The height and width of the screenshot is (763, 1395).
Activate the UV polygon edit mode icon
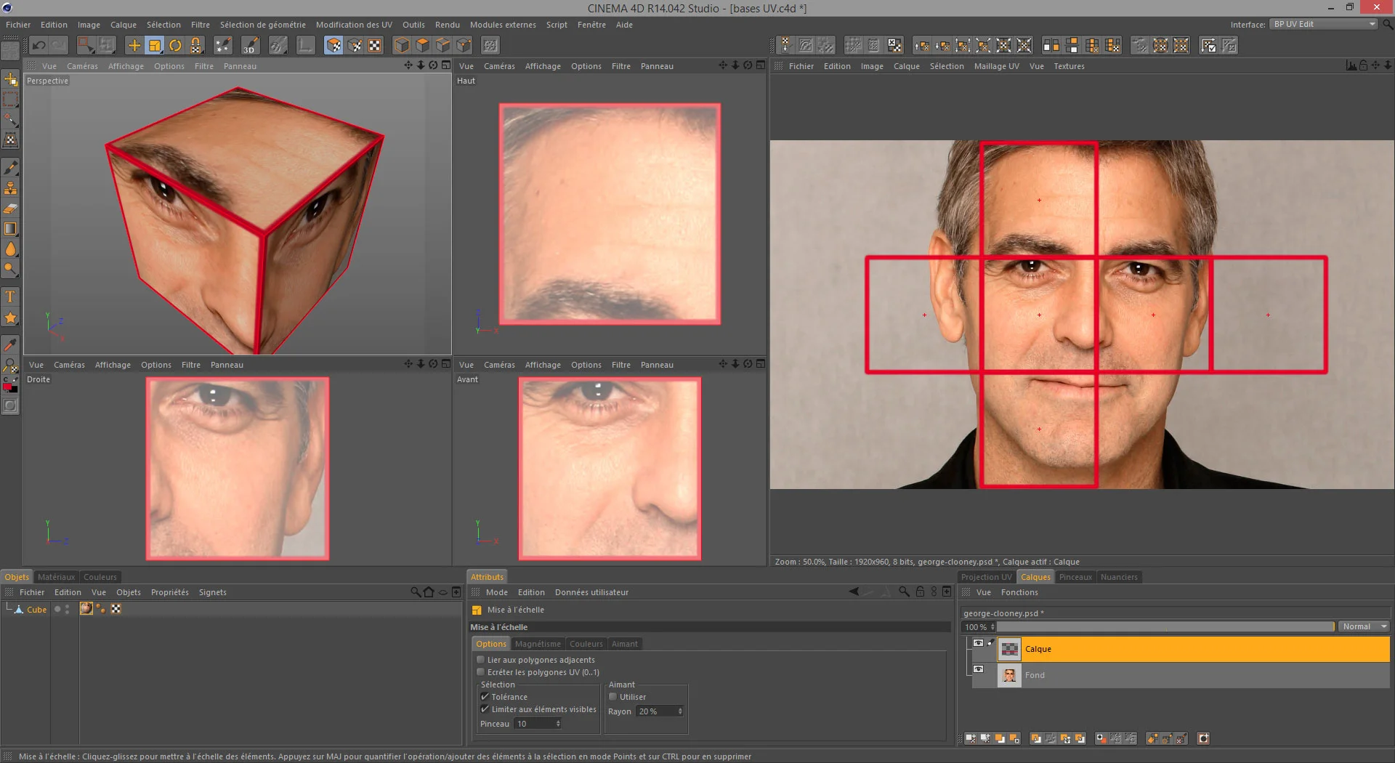pyautogui.click(x=333, y=45)
